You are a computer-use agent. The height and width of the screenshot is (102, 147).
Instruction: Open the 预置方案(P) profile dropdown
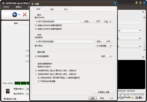tap(27, 89)
